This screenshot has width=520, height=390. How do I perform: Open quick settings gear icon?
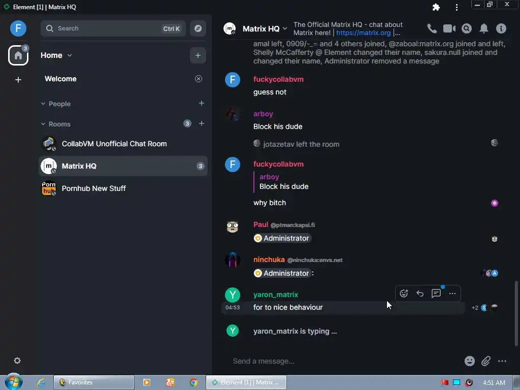(17, 361)
